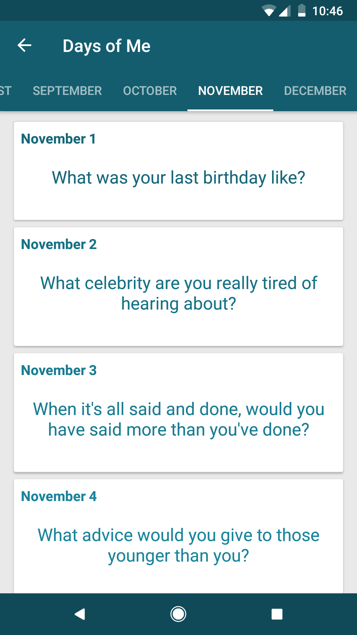Switch to the October tab
Screen dimensions: 357x635
tap(150, 91)
